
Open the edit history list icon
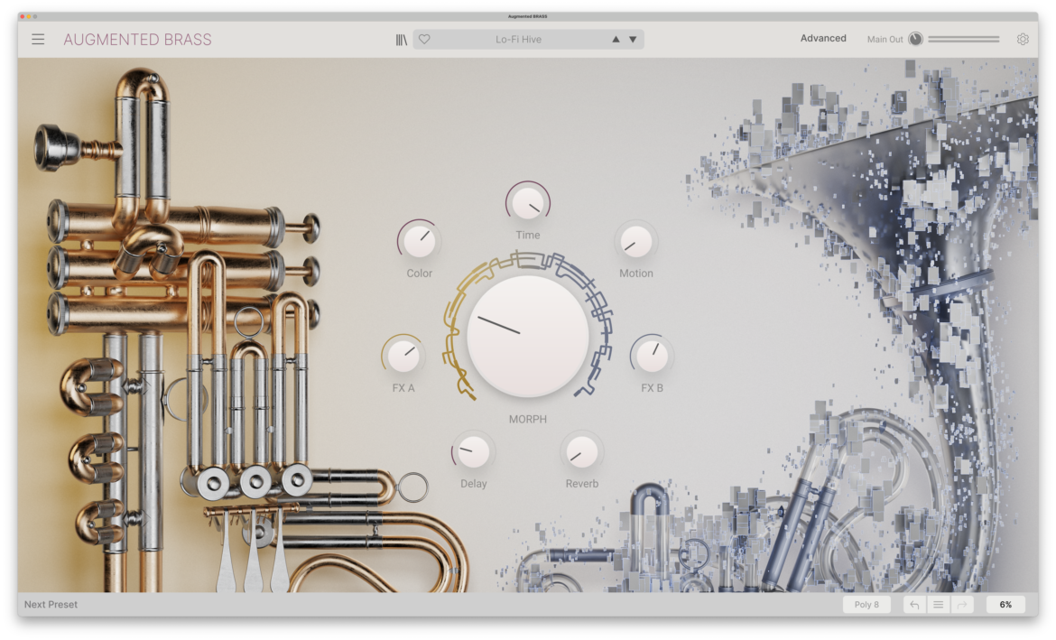[939, 605]
